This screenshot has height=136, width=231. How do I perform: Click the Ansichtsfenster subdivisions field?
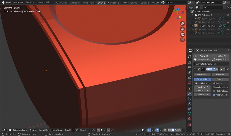[x=202, y=91]
